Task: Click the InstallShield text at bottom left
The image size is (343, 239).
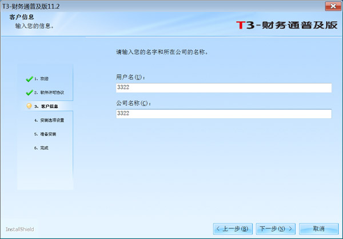Action: 20,229
